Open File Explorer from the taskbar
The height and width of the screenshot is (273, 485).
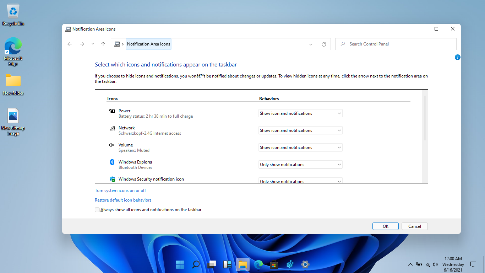[243, 264]
